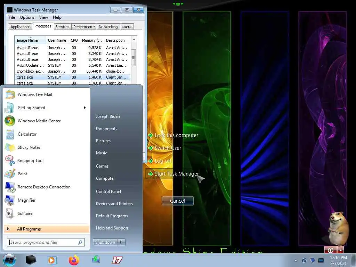
Task: Expand All Programs list
Action: coord(47,229)
